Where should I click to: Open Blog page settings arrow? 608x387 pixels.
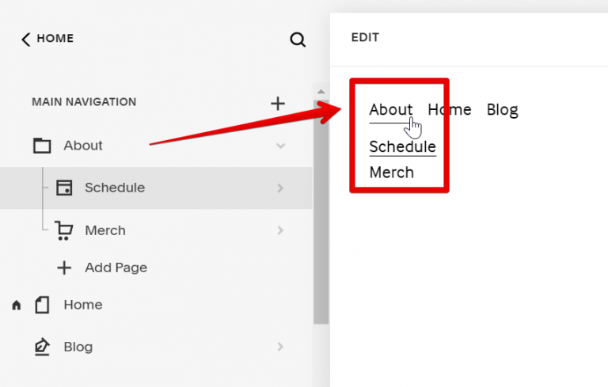click(280, 347)
